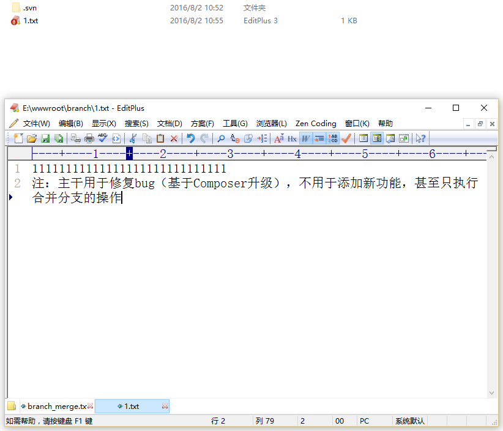Cut selection with the scissors icon

click(x=133, y=138)
